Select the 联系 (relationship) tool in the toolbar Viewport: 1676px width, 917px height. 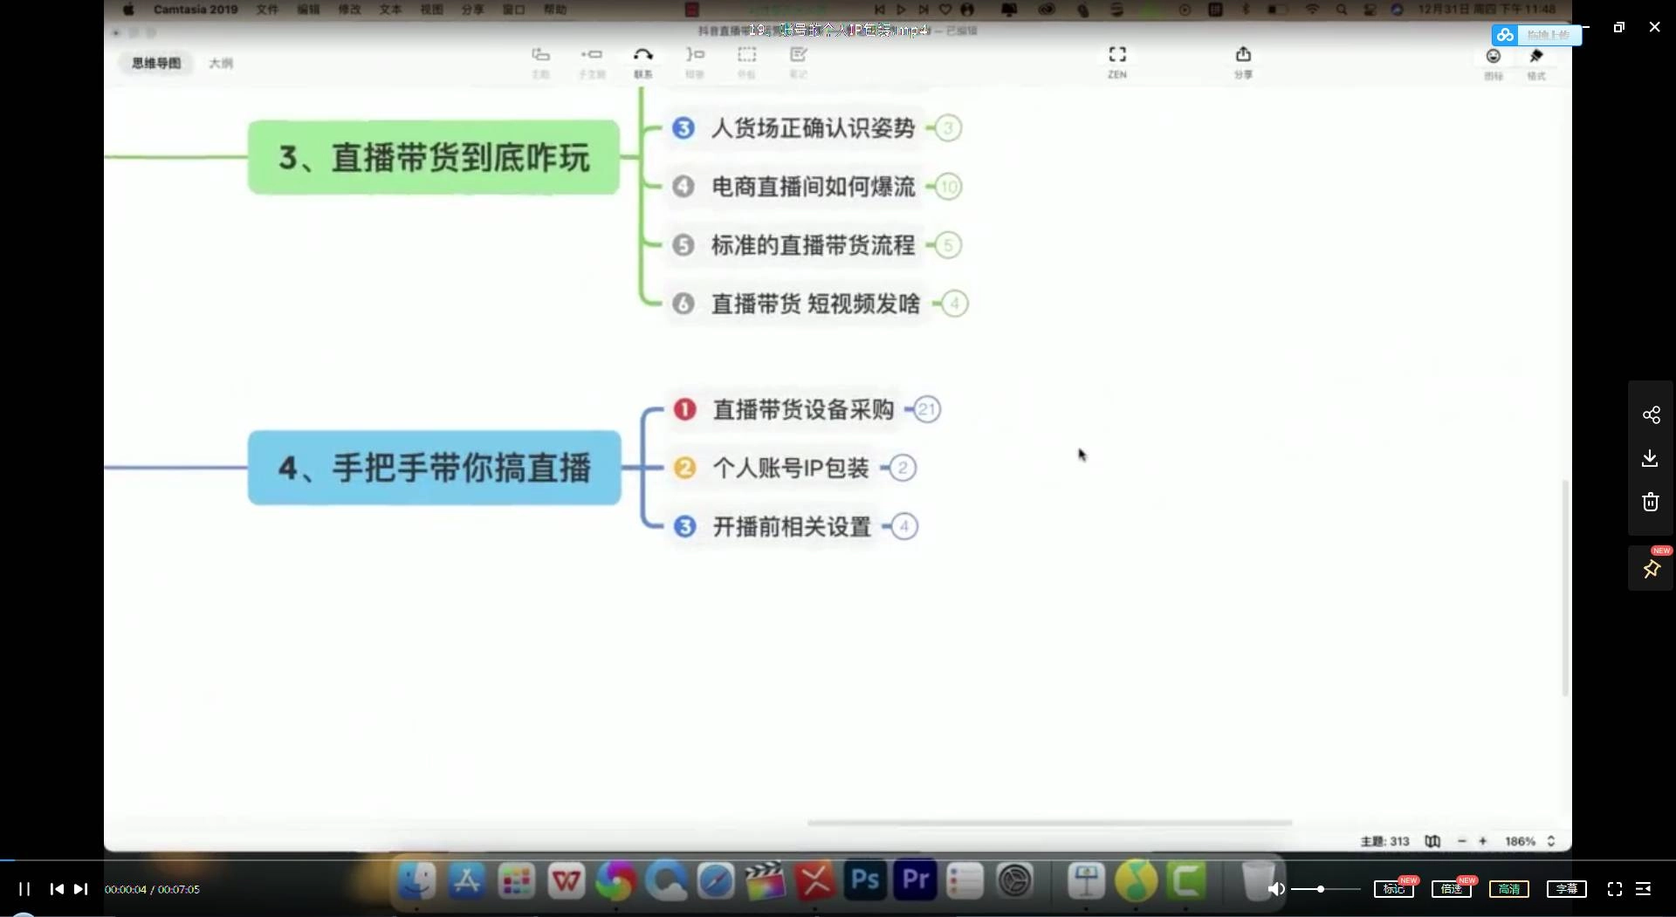tap(642, 61)
